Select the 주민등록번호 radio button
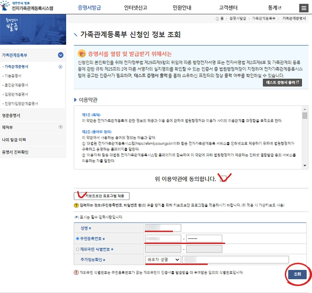 point(78,239)
